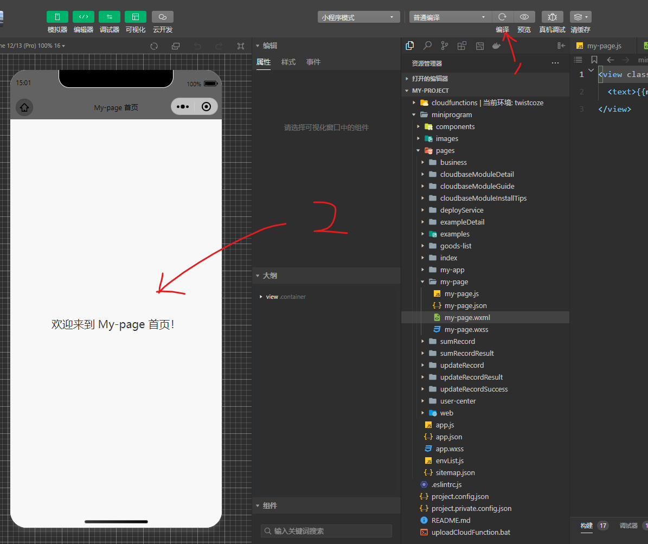
Task: Click the 预览 preview eye icon
Action: [524, 17]
